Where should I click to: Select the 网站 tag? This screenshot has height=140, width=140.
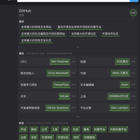[x=34, y=129]
